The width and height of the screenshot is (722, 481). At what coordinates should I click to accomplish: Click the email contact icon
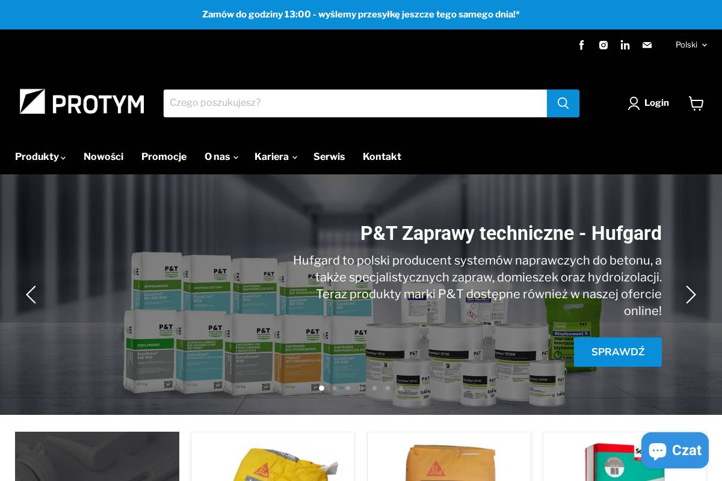tap(647, 45)
